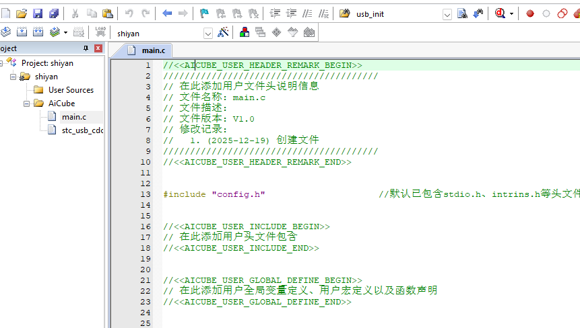The width and height of the screenshot is (580, 328).
Task: Open Options for Target
Action: [x=223, y=32]
